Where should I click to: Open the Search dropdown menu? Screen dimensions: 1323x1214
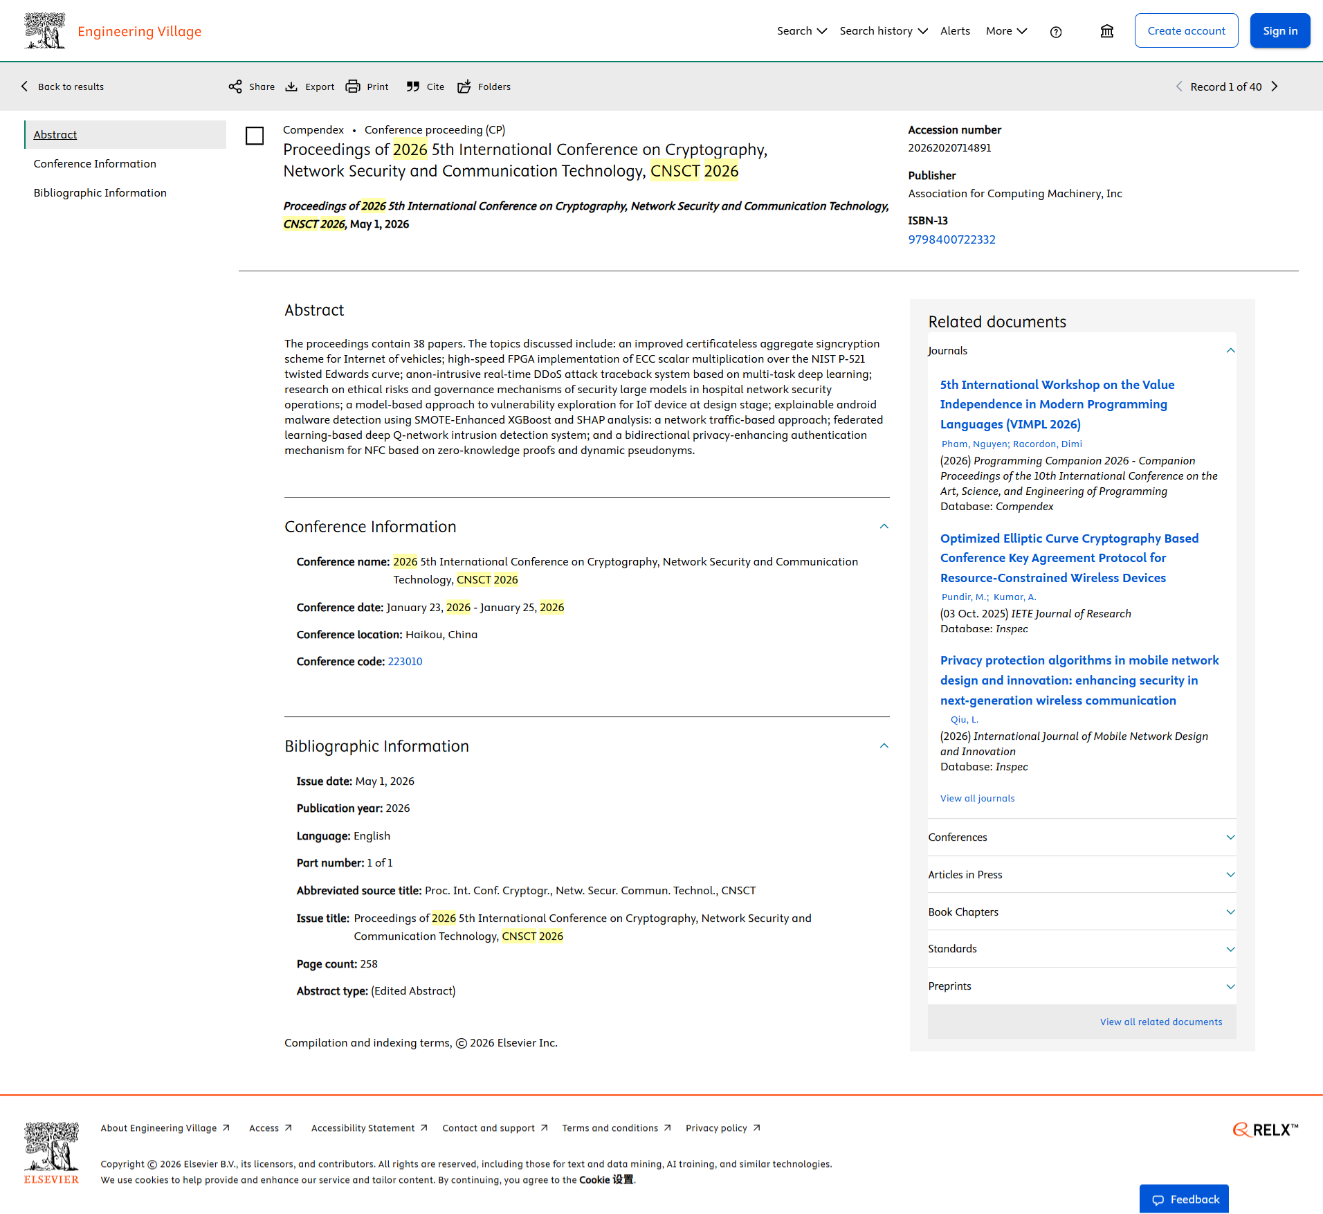[x=802, y=31]
